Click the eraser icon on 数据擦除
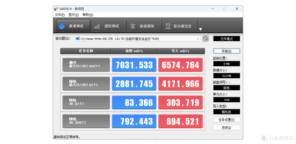This screenshot has width=296, height=144. tap(133, 26)
